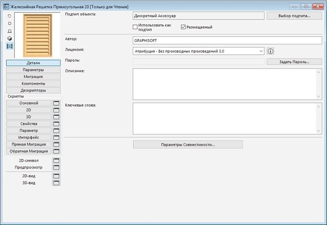This screenshot has width=327, height=225.
Task: Switch to the Параметры tab
Action: [x=34, y=70]
